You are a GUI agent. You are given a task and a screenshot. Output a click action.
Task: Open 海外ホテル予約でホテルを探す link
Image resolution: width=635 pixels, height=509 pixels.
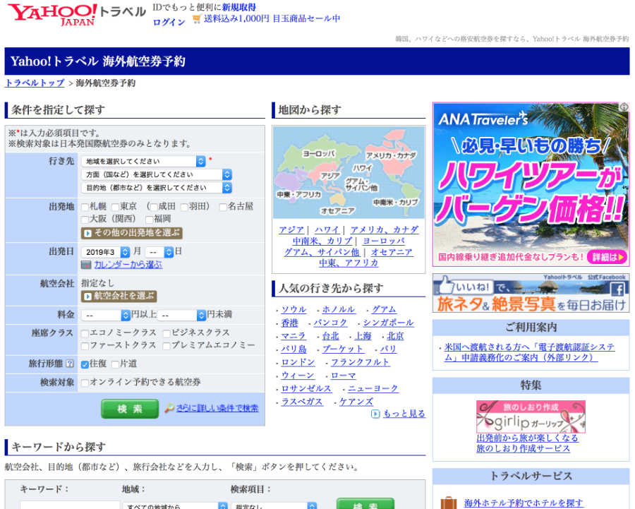[524, 503]
